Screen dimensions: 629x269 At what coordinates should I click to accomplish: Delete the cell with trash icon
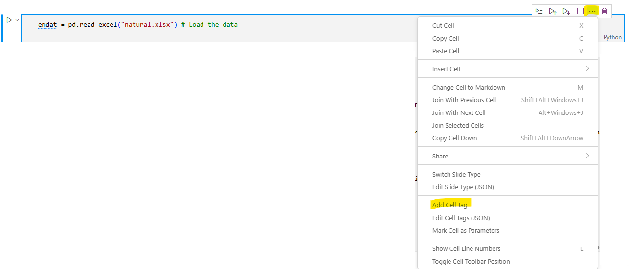pyautogui.click(x=605, y=11)
